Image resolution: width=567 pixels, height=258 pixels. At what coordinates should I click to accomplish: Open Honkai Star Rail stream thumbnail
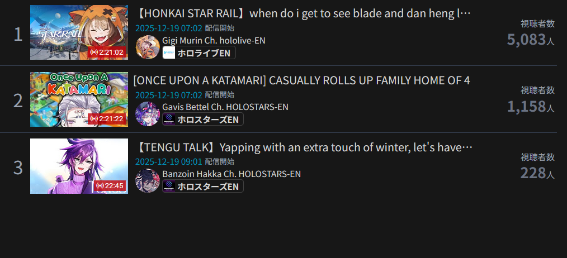click(x=79, y=32)
